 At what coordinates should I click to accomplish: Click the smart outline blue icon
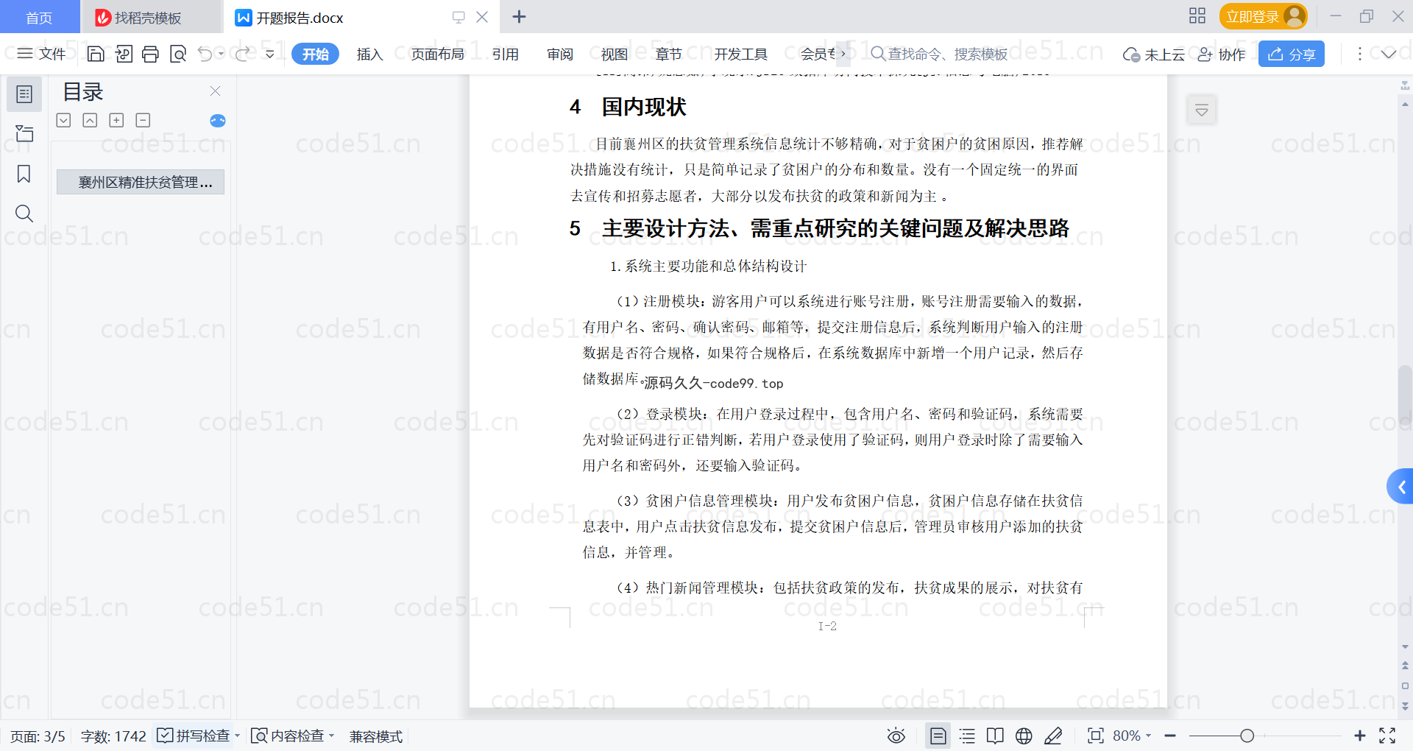click(218, 121)
